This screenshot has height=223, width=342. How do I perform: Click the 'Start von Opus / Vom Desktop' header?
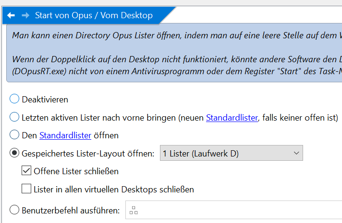94,15
